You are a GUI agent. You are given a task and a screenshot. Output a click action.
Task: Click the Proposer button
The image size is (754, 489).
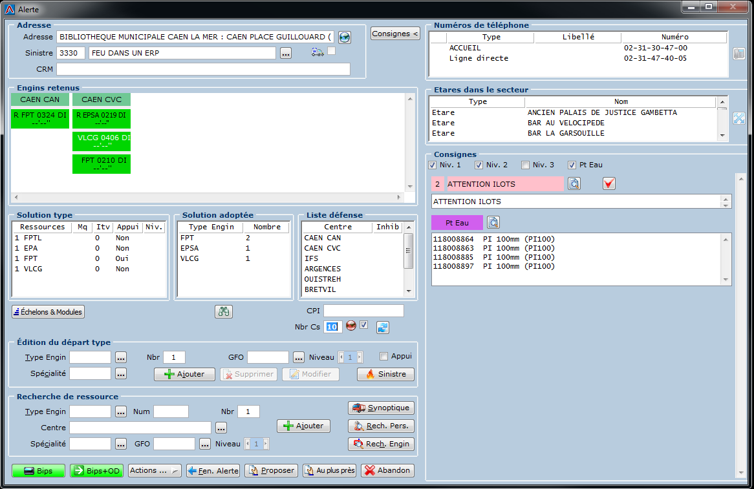click(x=271, y=471)
